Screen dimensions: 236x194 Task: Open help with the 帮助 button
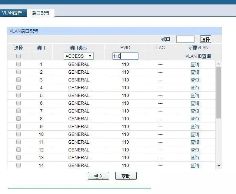pyautogui.click(x=126, y=176)
